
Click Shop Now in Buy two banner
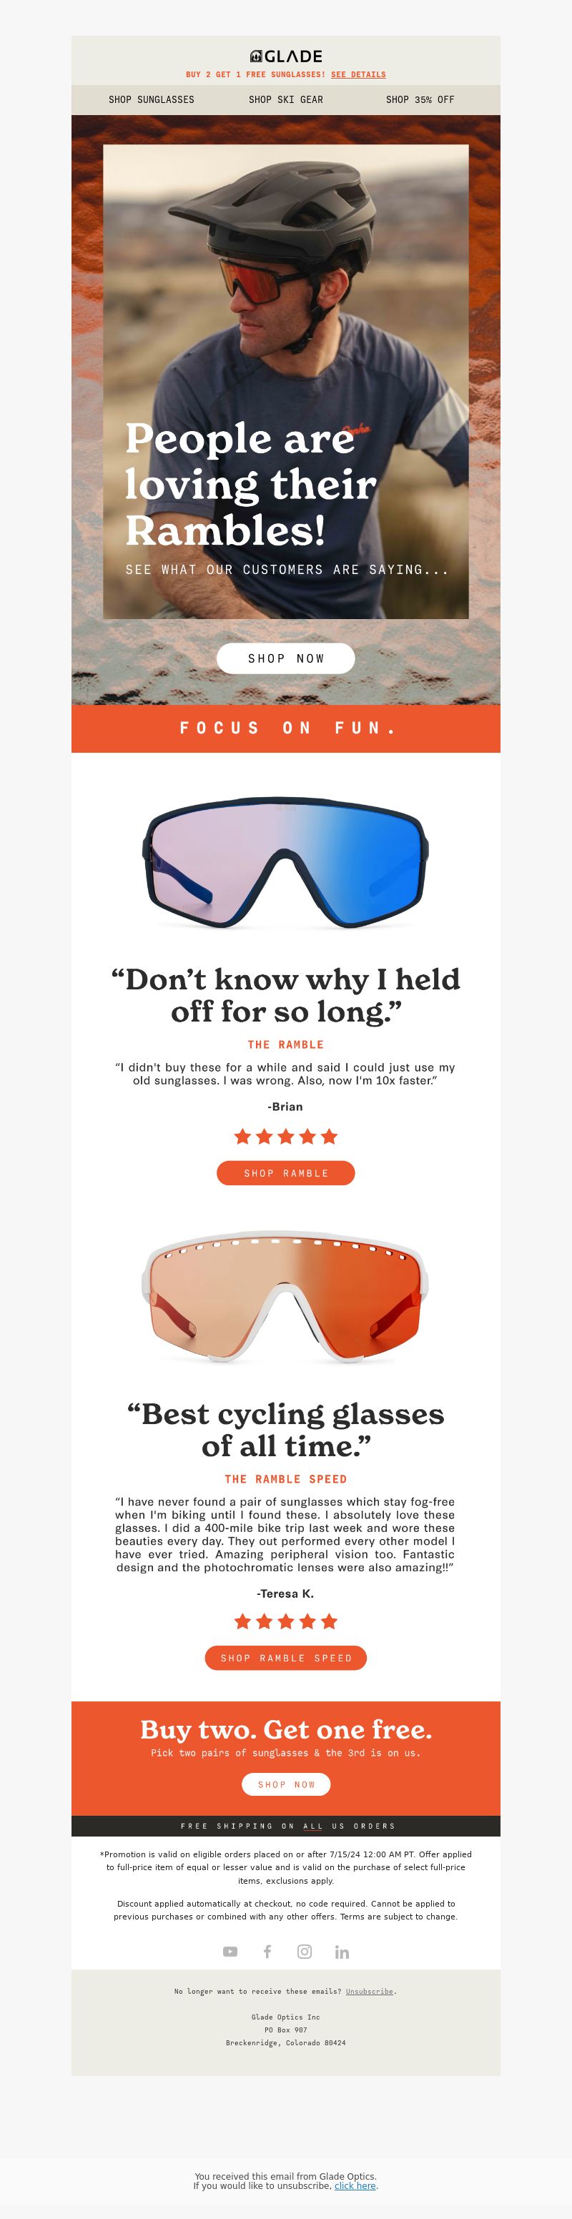pyautogui.click(x=286, y=1784)
